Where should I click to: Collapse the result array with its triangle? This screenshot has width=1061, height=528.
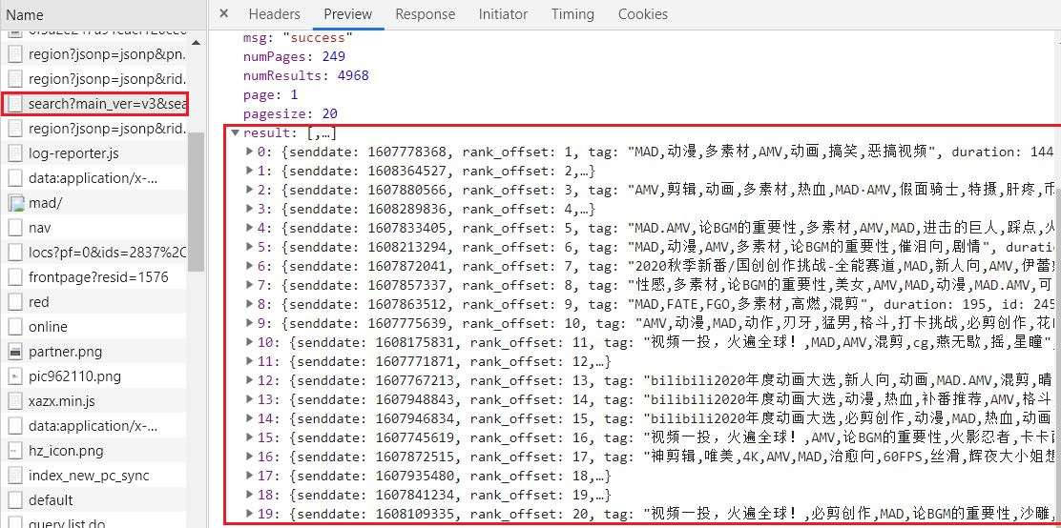(235, 132)
